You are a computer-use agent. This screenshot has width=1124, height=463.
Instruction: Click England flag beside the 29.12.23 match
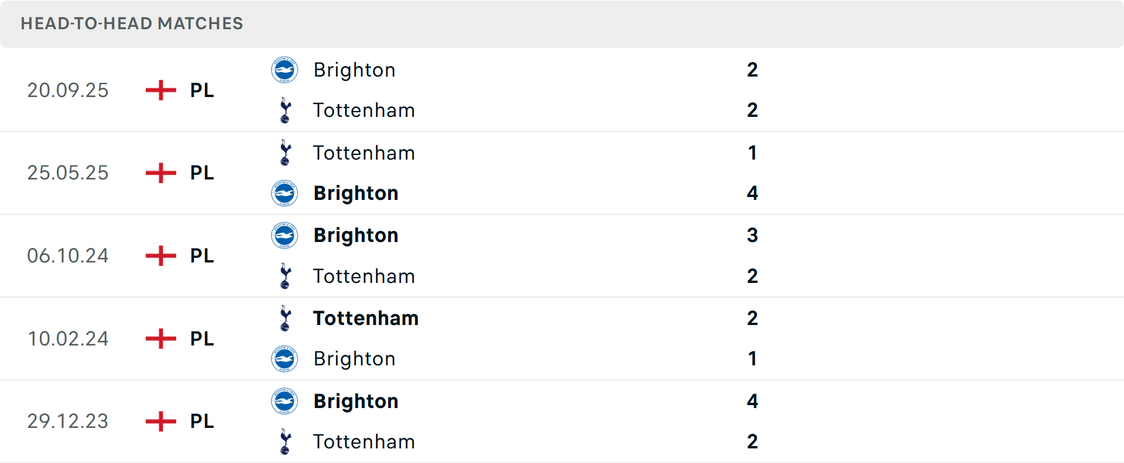point(161,421)
